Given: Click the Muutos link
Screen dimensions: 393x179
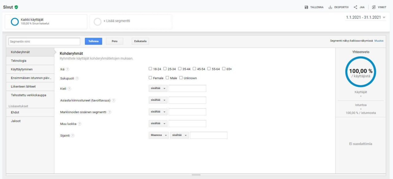Looking at the screenshot, I should click(379, 41).
